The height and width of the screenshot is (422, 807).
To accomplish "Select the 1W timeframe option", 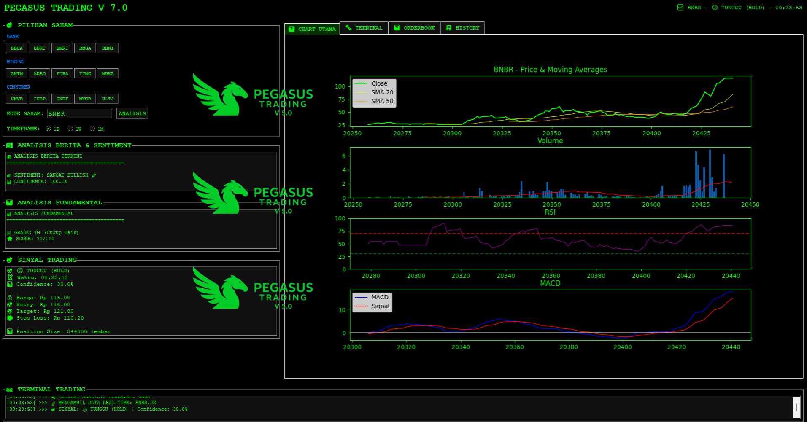I will pos(70,129).
